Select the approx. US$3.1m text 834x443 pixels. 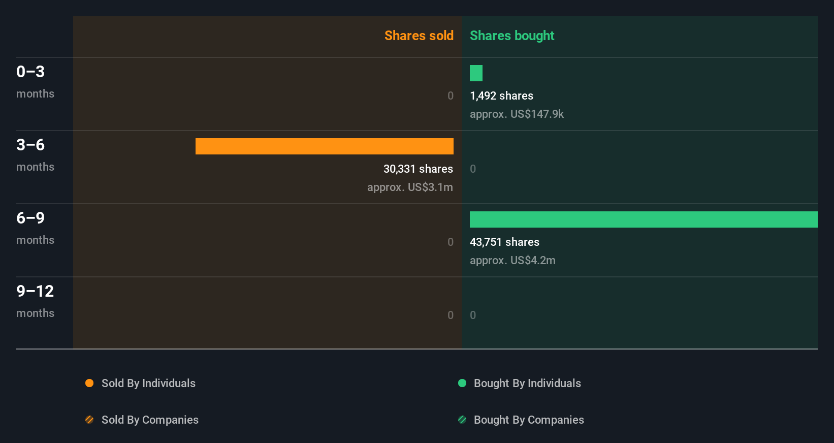coord(410,187)
